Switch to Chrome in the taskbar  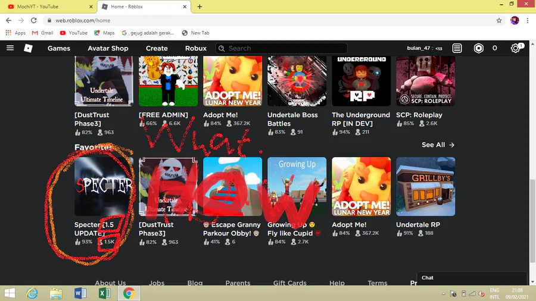[129, 293]
